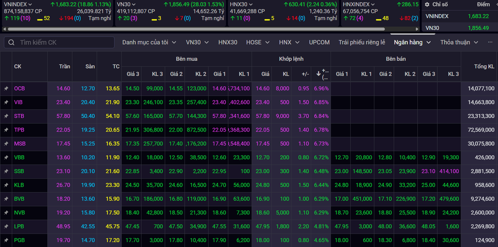Switch to the HNX30 tab
Screen dimensions: 498x247
[228, 42]
